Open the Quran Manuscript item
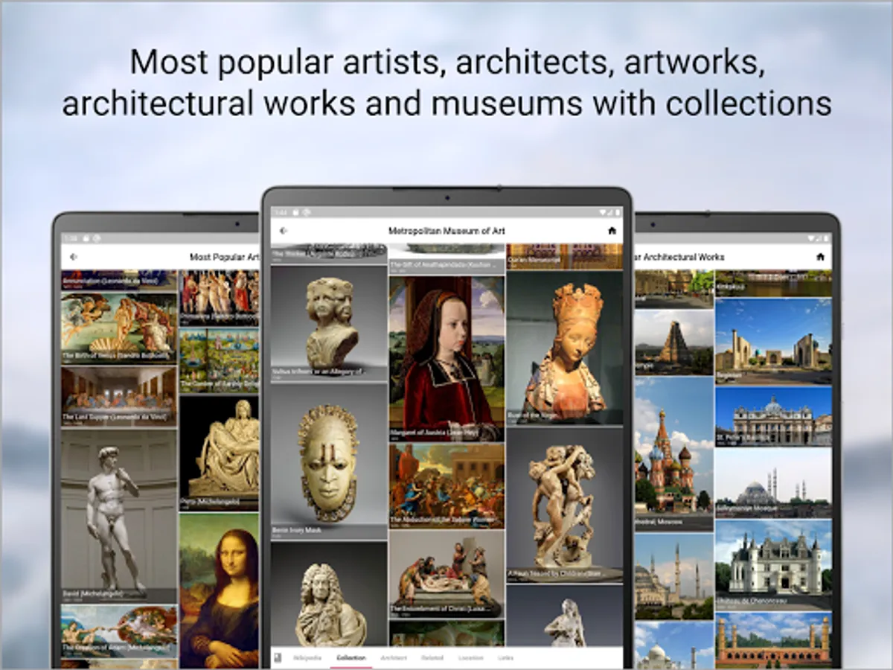This screenshot has height=670, width=893. tap(564, 256)
